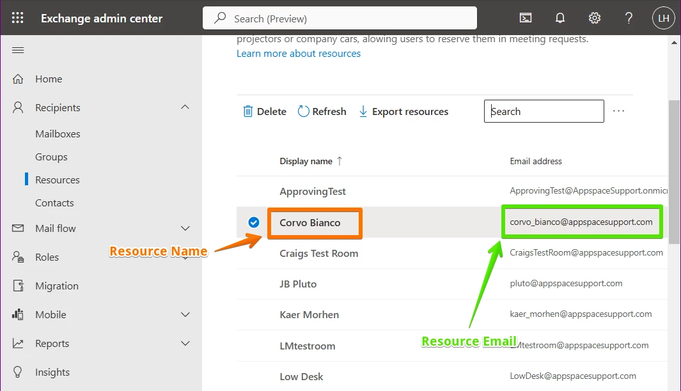The width and height of the screenshot is (681, 391).
Task: Click the Exchange admin center title
Action: point(102,19)
